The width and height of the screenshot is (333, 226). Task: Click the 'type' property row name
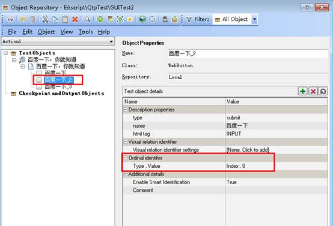pyautogui.click(x=138, y=117)
